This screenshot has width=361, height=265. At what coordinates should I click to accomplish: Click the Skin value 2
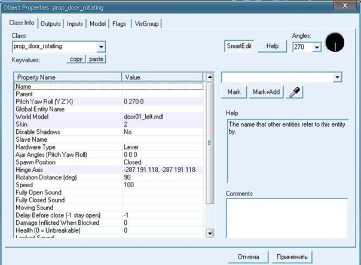(126, 124)
